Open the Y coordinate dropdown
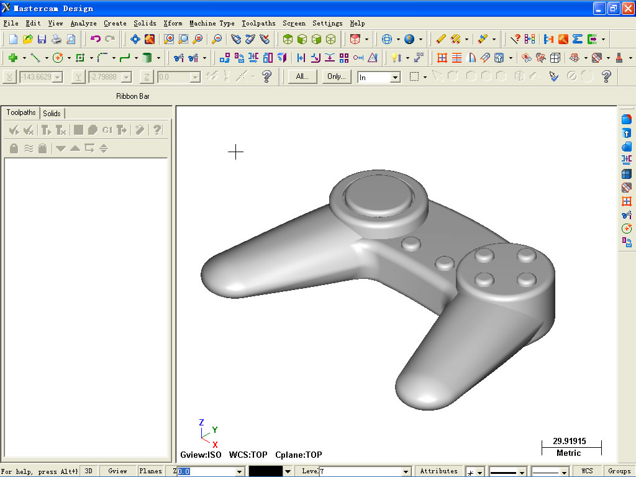 click(x=127, y=76)
